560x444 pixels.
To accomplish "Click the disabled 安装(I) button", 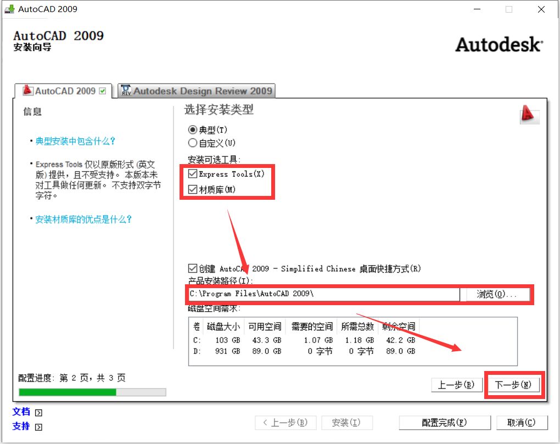I will (347, 423).
